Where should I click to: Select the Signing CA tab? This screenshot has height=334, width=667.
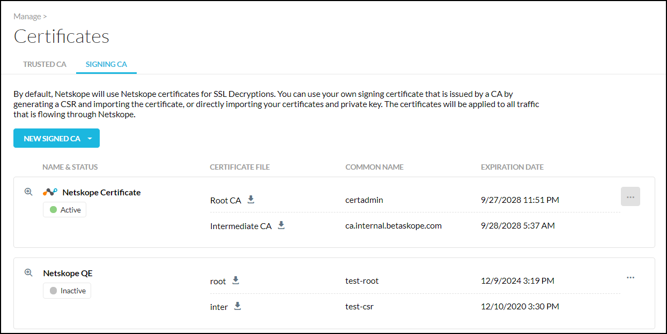point(106,64)
